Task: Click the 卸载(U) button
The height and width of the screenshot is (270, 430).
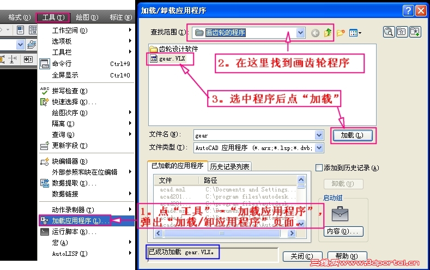Action: pyautogui.click(x=343, y=184)
